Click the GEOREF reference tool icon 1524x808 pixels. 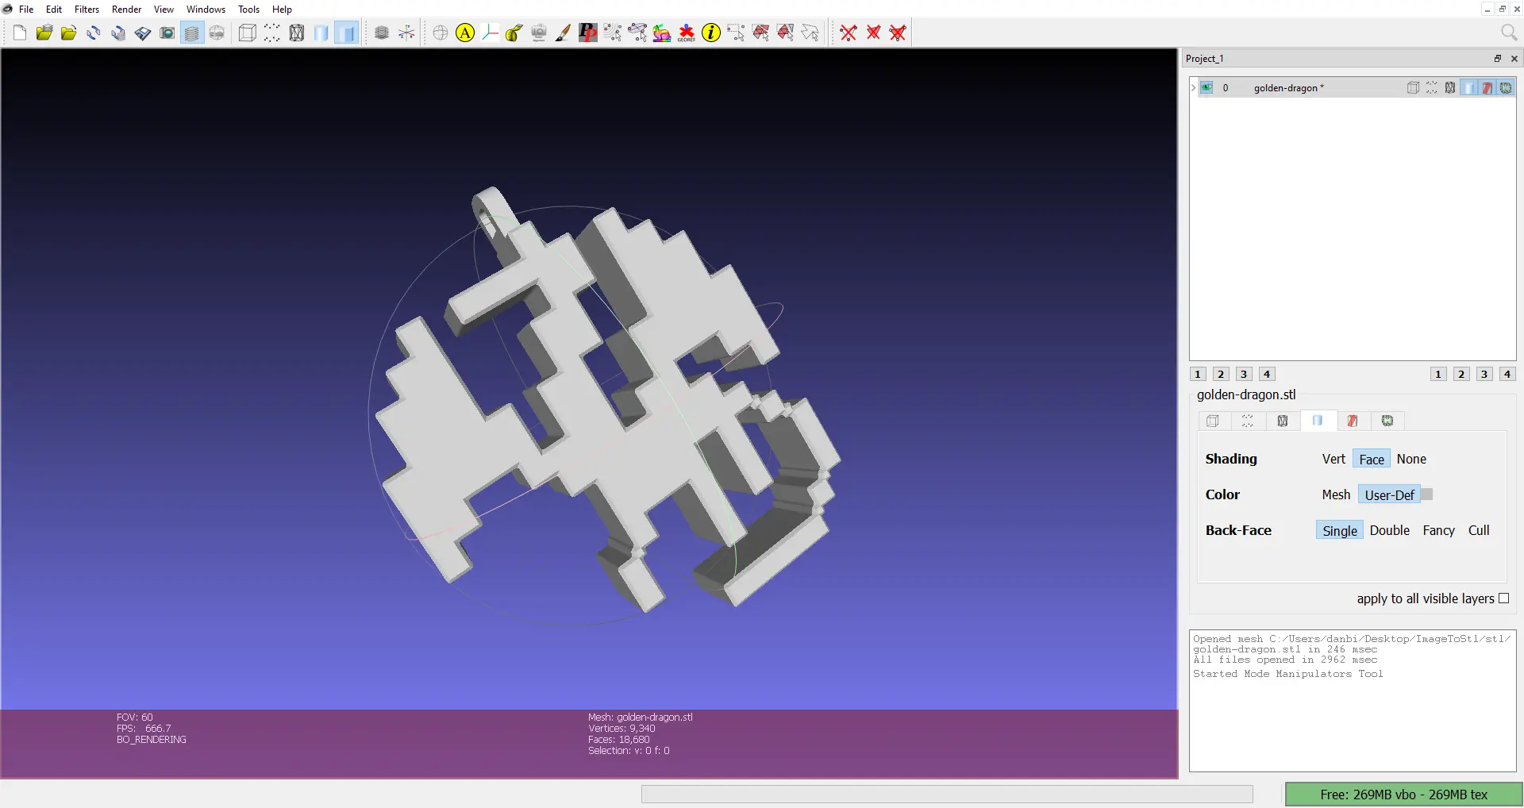pos(687,33)
